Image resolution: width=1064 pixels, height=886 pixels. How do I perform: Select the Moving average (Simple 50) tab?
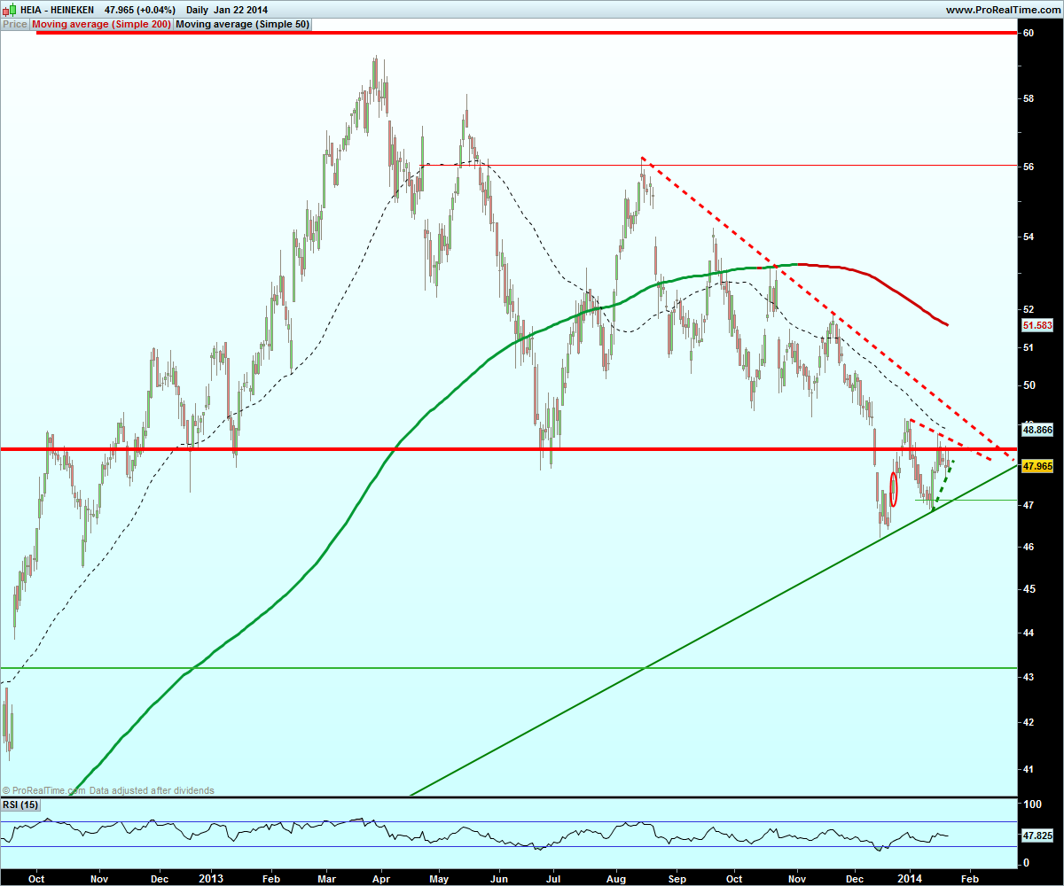coord(243,25)
